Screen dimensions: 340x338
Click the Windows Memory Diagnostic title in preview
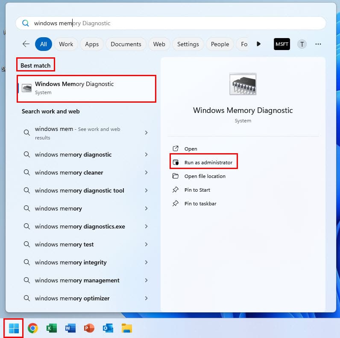243,110
